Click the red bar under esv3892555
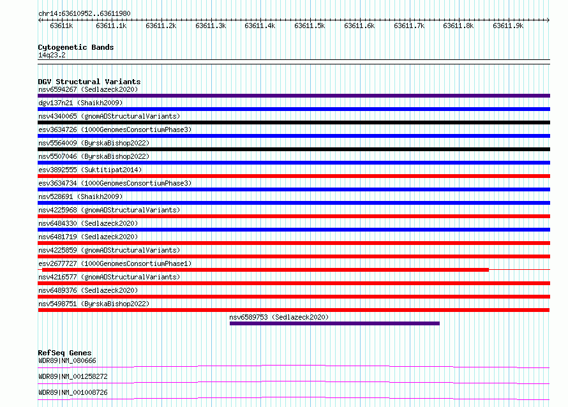The height and width of the screenshot is (407, 568). click(x=294, y=176)
